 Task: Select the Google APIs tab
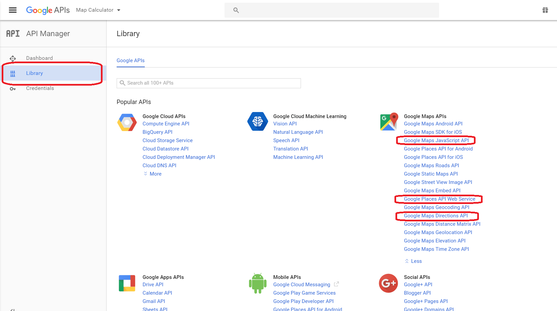tap(131, 61)
